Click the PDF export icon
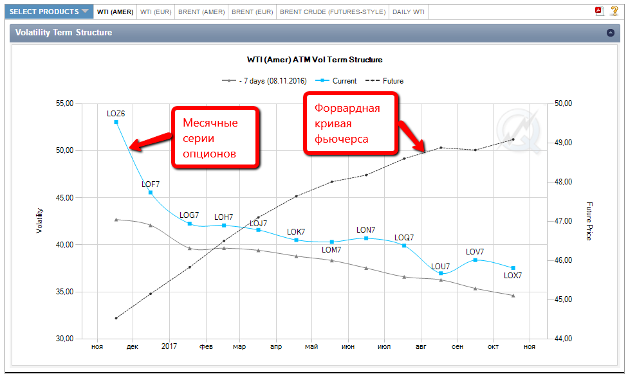 [599, 12]
